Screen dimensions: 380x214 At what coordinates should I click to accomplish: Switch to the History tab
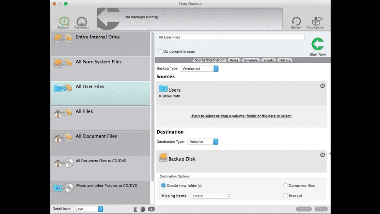[285, 60]
